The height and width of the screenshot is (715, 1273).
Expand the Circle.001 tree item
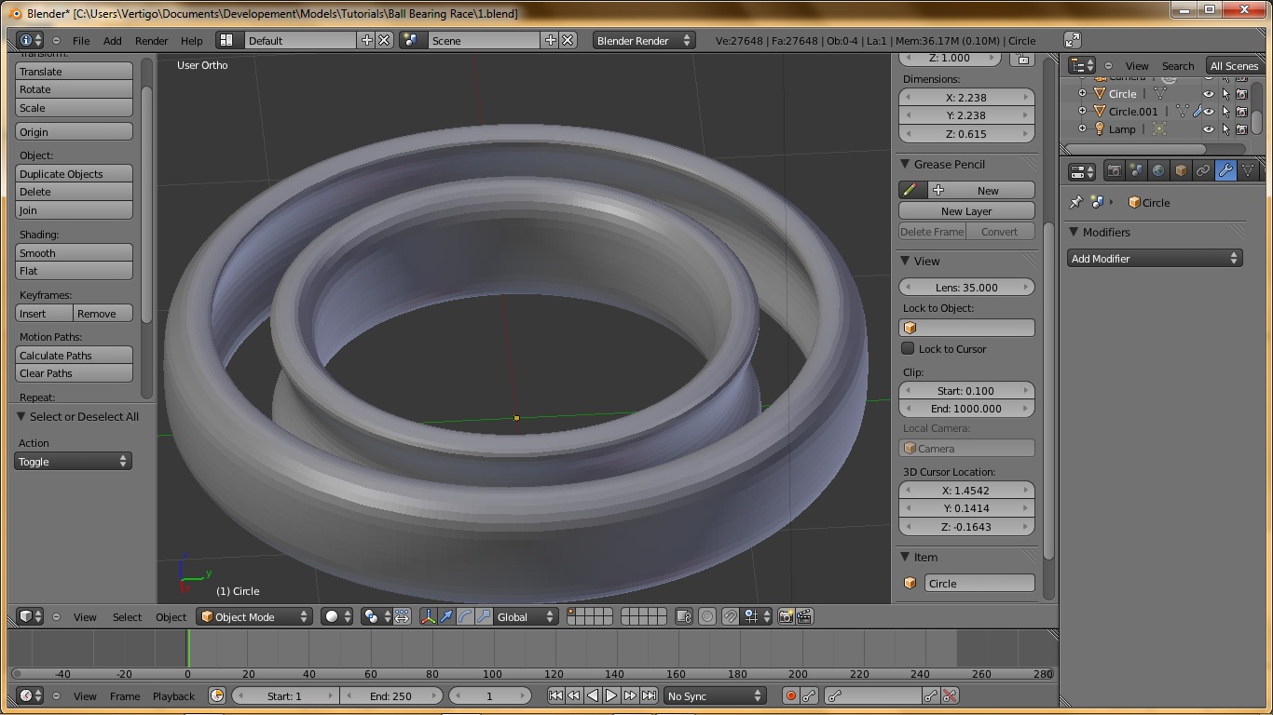(x=1082, y=111)
